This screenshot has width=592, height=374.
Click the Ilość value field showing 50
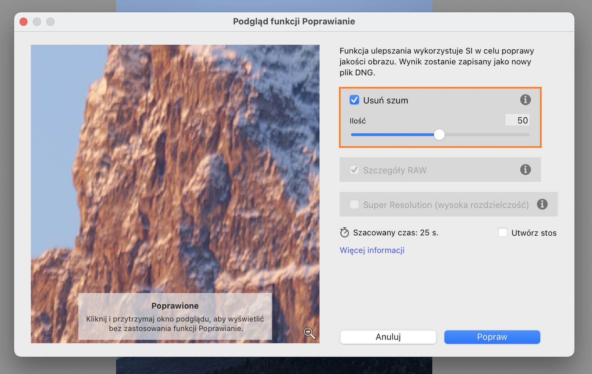(517, 120)
